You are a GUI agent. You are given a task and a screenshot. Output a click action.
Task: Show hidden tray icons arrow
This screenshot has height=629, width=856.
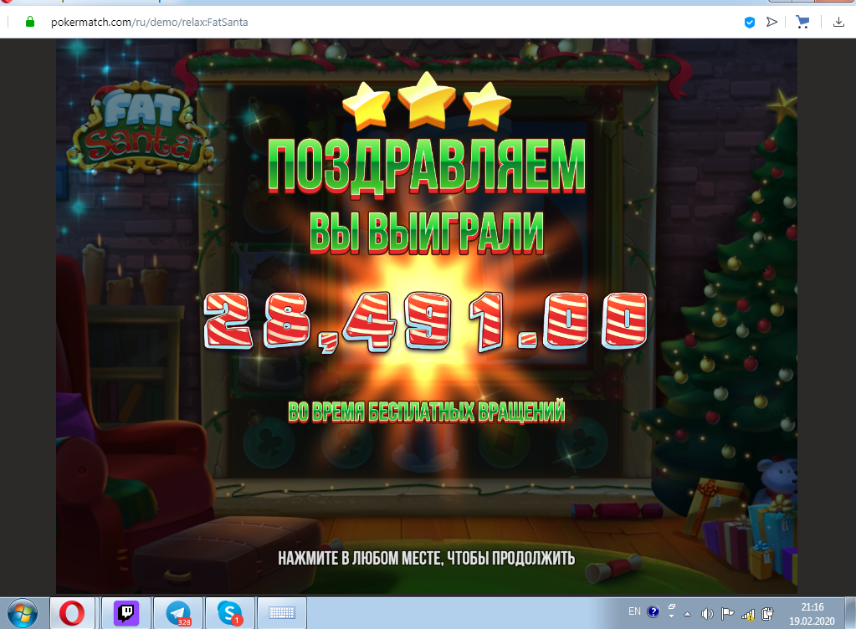[x=687, y=614]
